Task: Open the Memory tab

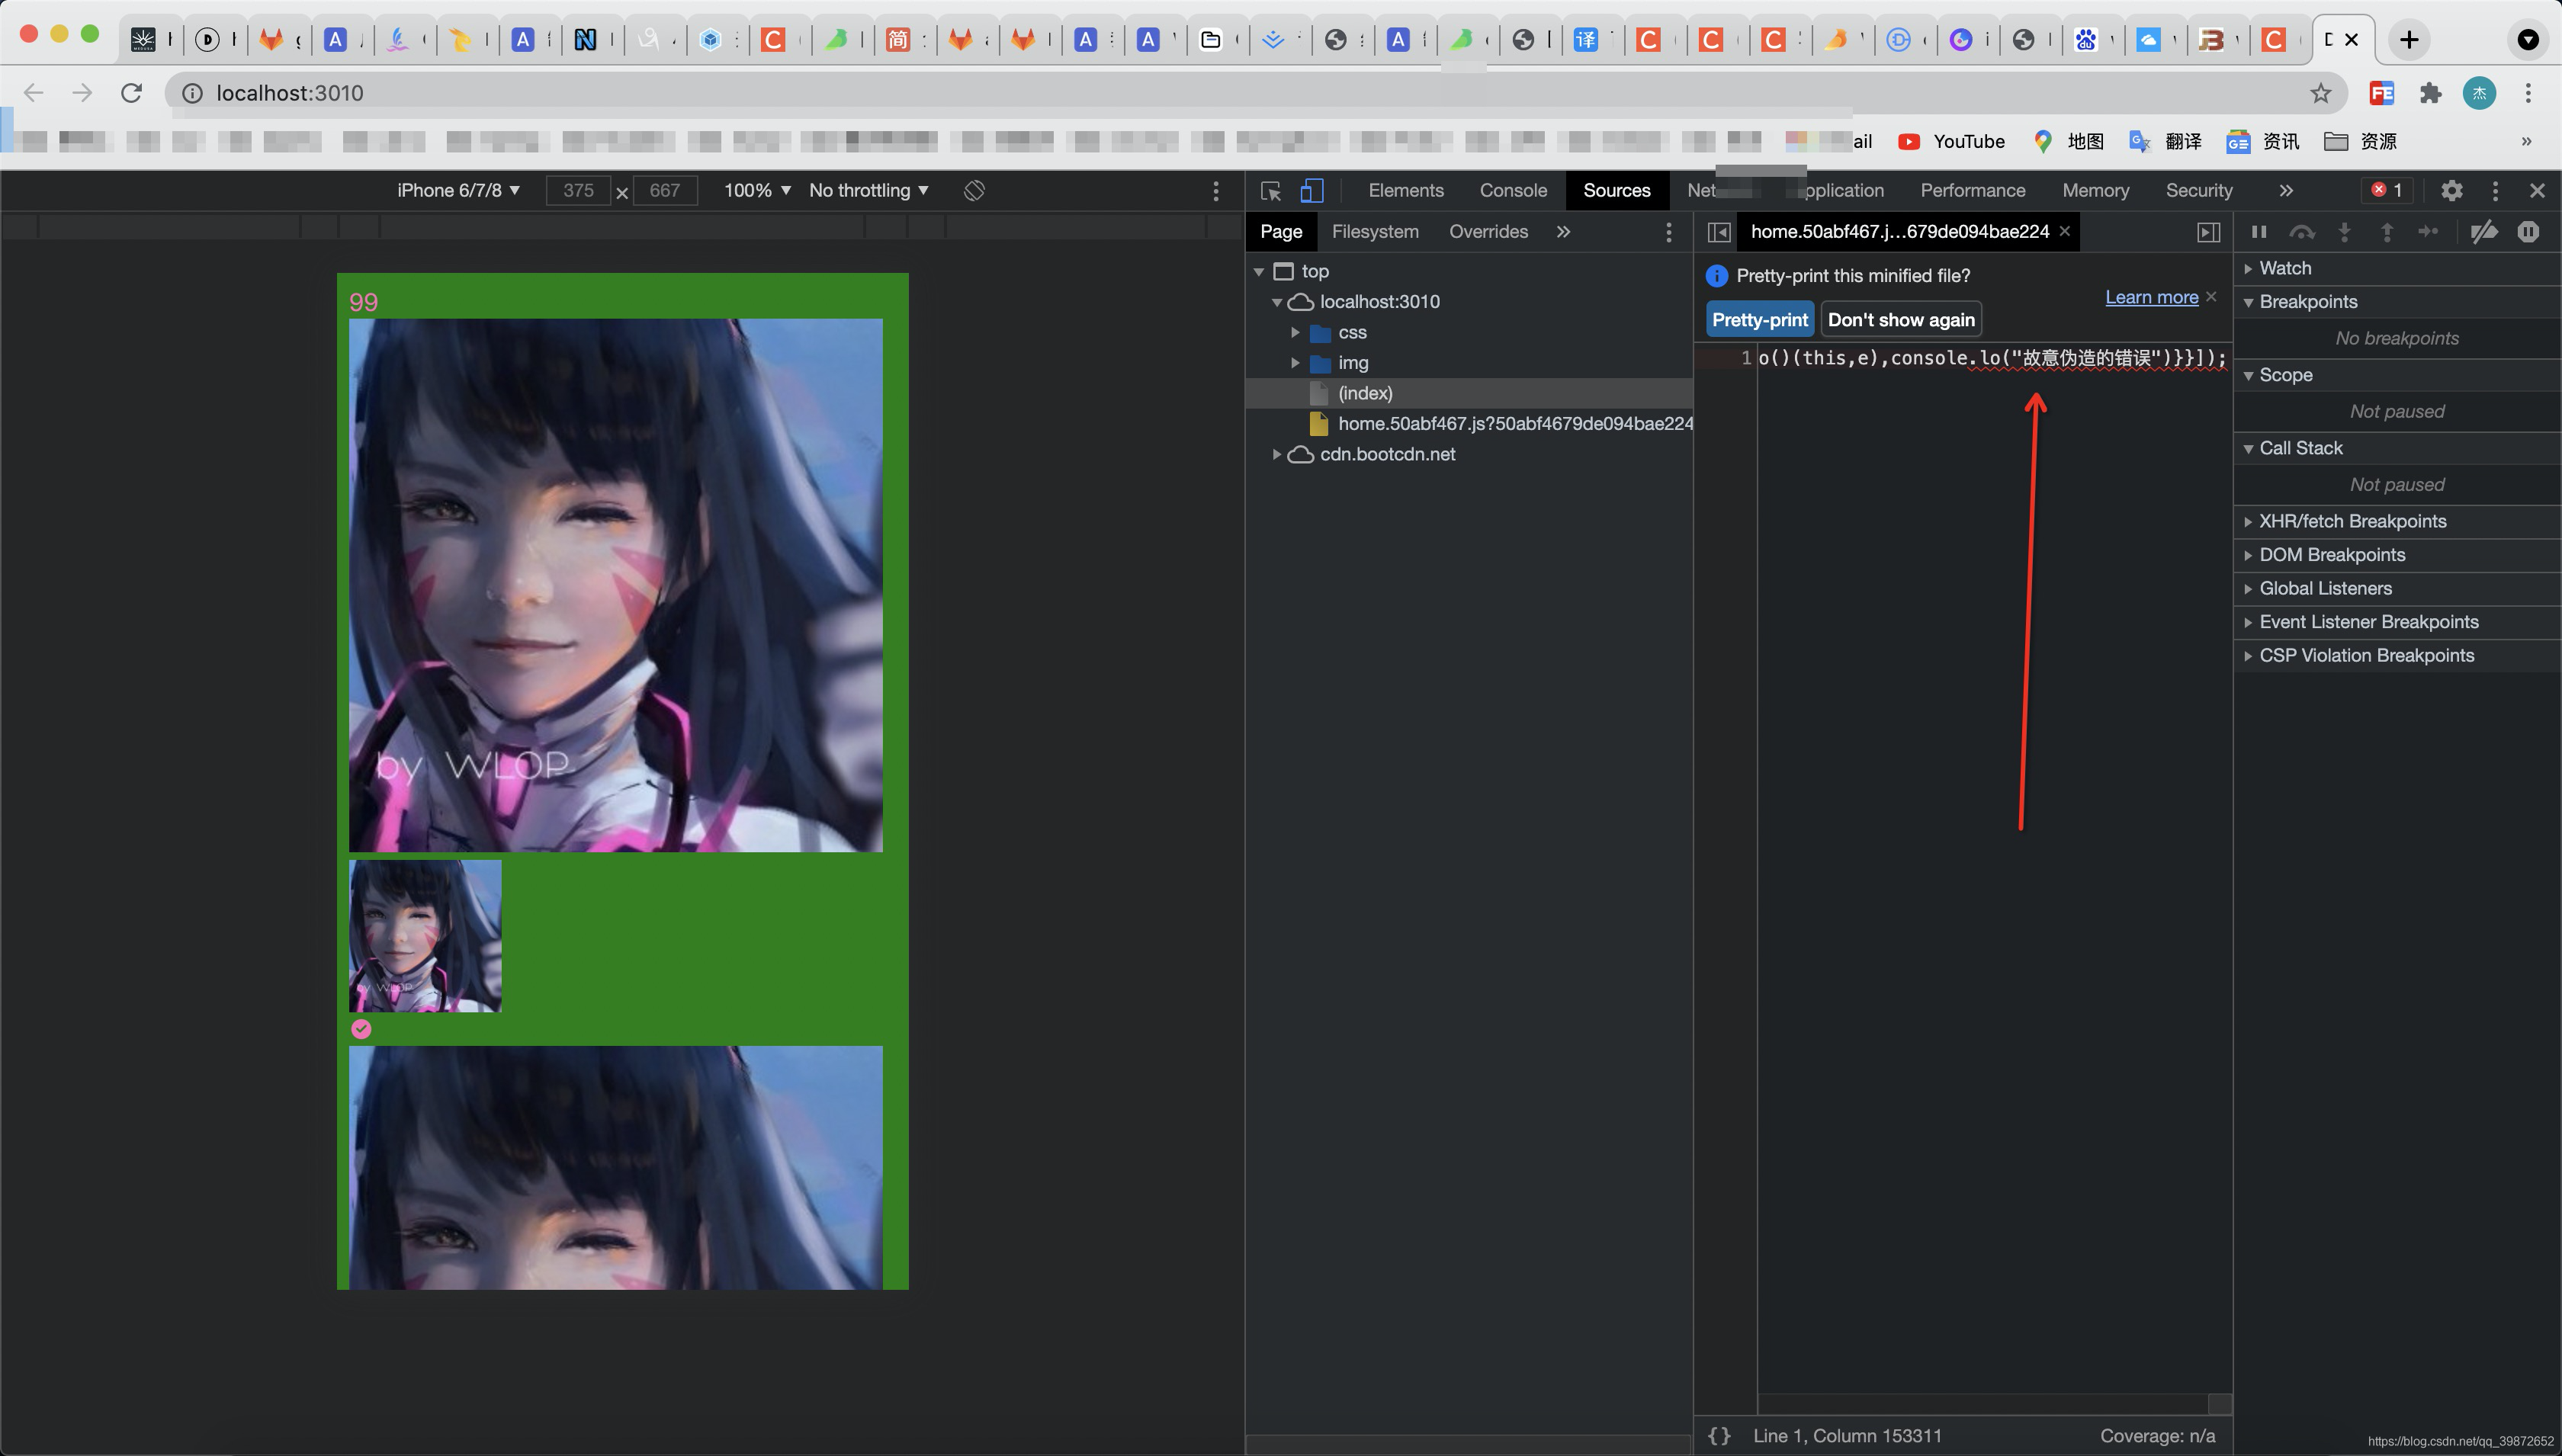Action: click(2095, 190)
